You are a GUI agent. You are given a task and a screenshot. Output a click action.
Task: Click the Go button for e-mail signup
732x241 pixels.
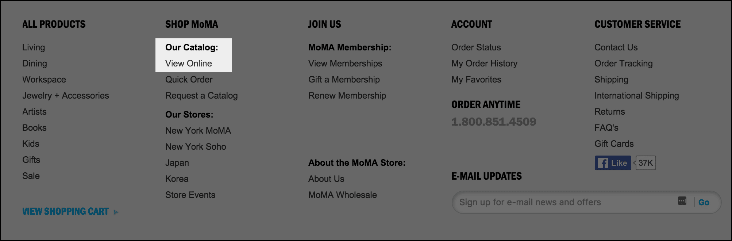(x=704, y=202)
